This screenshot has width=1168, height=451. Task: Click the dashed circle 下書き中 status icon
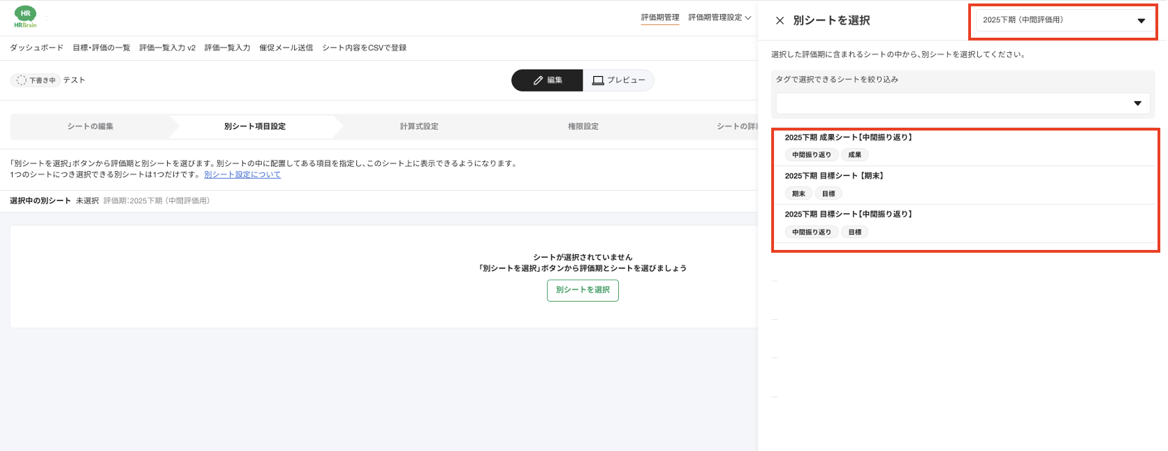21,80
